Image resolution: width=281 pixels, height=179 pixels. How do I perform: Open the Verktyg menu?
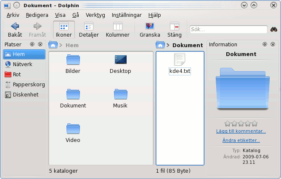[x=95, y=15]
